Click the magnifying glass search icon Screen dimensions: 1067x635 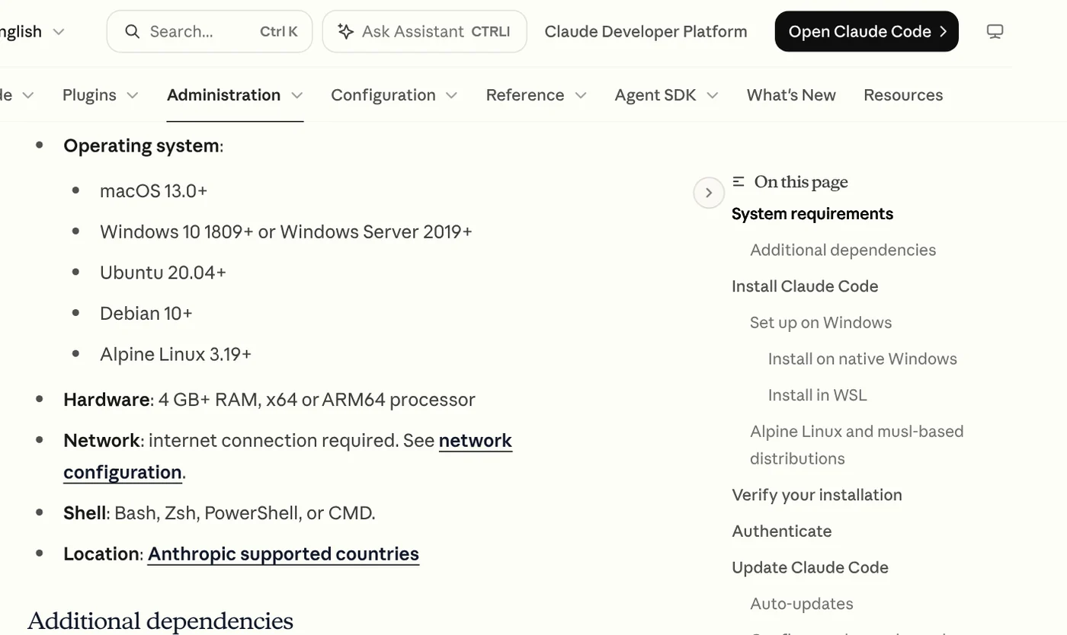132,31
